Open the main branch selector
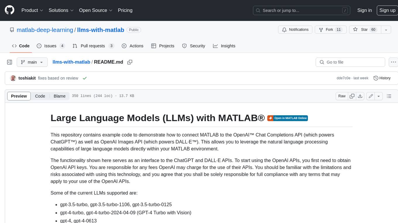Screen dimensions: 398x223 pyautogui.click(x=32, y=62)
